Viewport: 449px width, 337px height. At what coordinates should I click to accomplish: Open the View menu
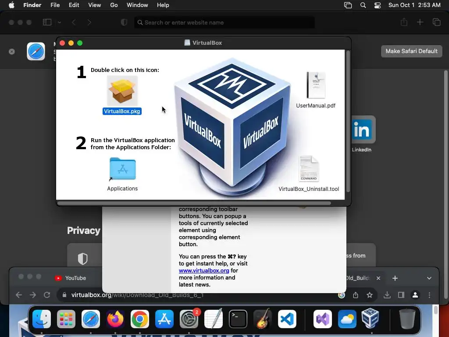tap(95, 5)
